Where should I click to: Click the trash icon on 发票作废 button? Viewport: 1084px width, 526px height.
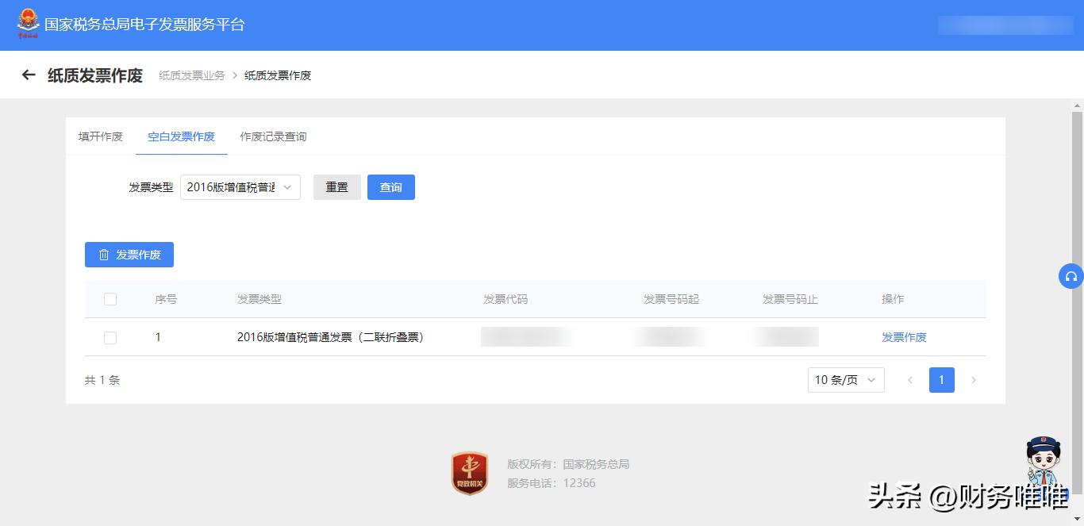click(x=104, y=255)
